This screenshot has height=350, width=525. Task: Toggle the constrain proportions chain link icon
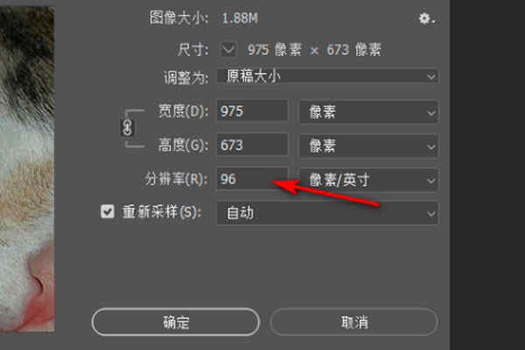coord(127,128)
